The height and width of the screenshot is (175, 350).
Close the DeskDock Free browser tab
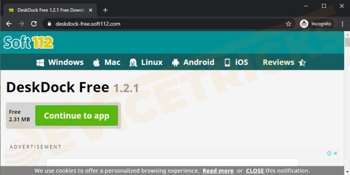tap(90, 10)
